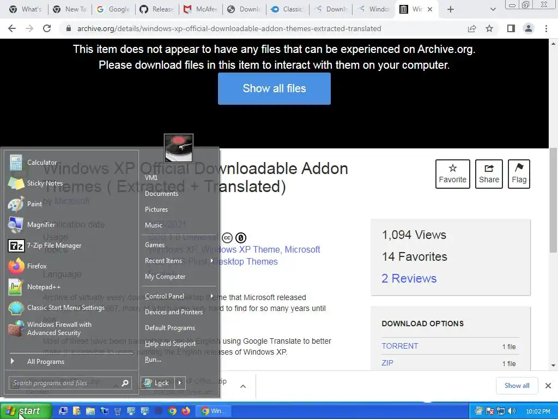This screenshot has width=558, height=419.
Task: Open the arrow next to Lock button
Action: 180,382
